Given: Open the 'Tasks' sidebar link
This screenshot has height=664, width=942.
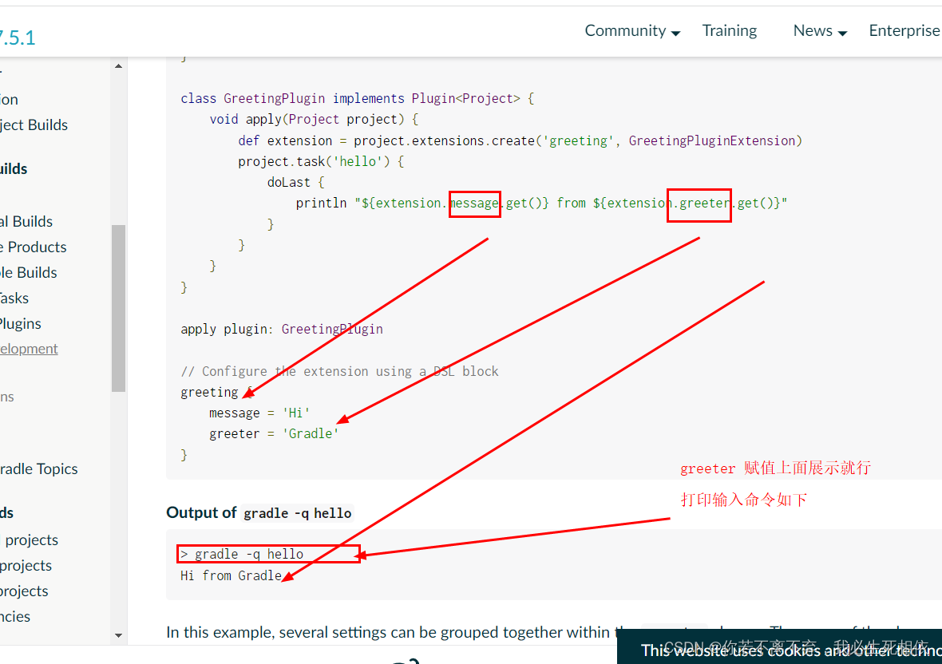Looking at the screenshot, I should [14, 298].
